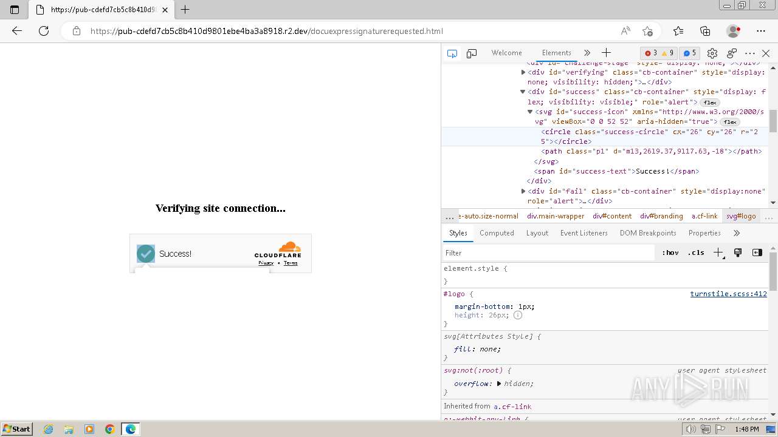This screenshot has width=778, height=437.
Task: Select div#content in breadcrumb
Action: click(x=612, y=216)
